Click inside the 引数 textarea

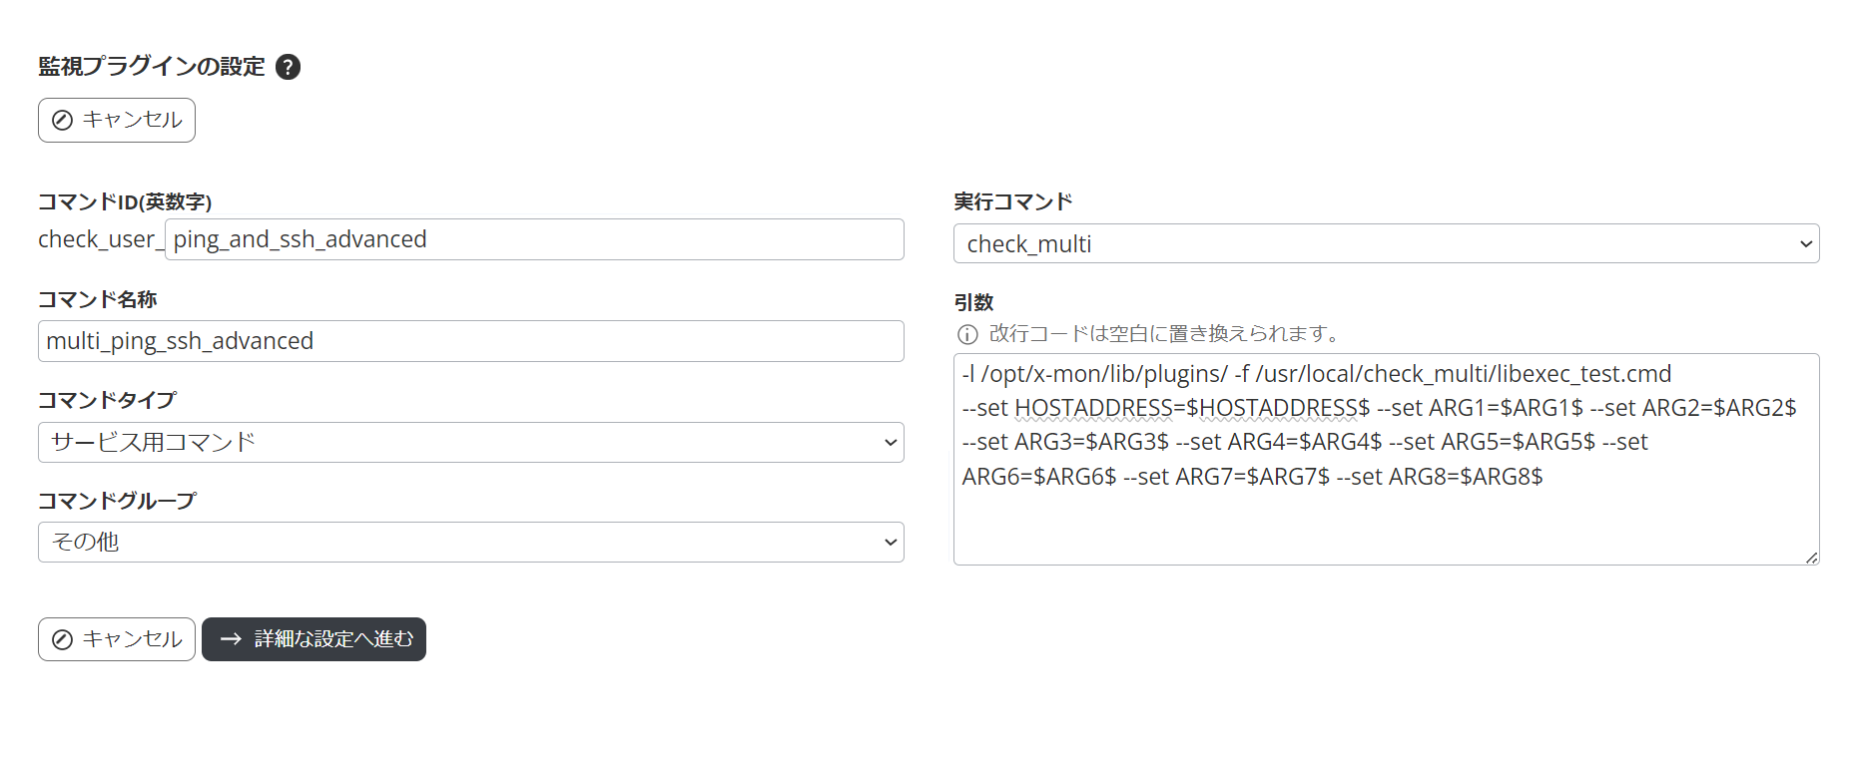point(1385,519)
